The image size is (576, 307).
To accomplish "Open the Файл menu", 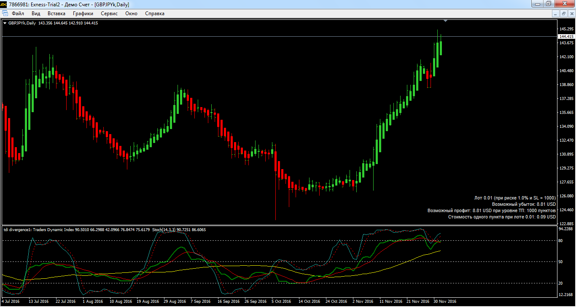I will (18, 13).
